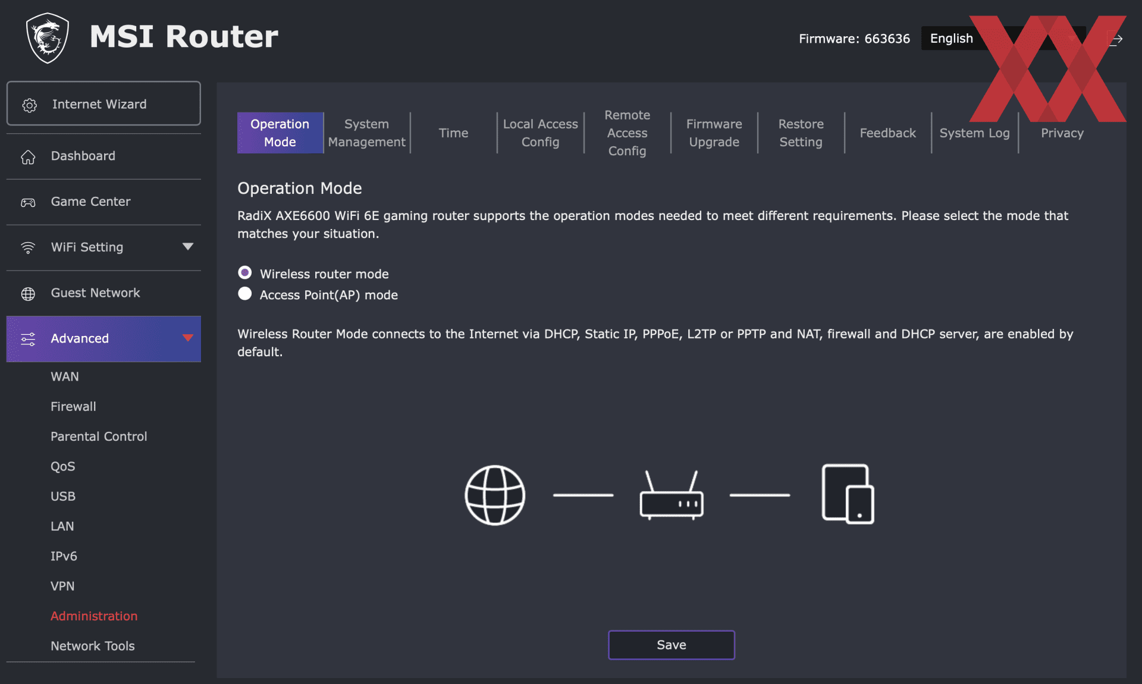Open the System Management tab

[366, 133]
